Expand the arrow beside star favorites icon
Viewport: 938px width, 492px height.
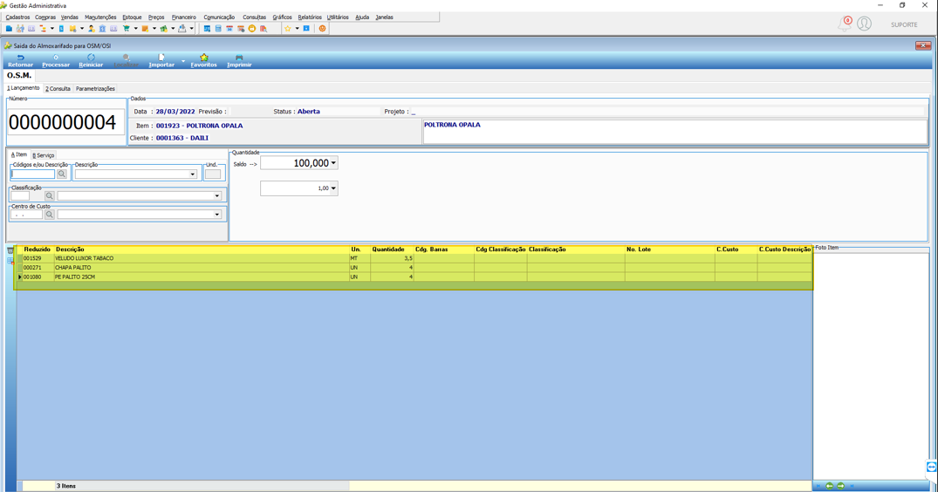coord(297,29)
